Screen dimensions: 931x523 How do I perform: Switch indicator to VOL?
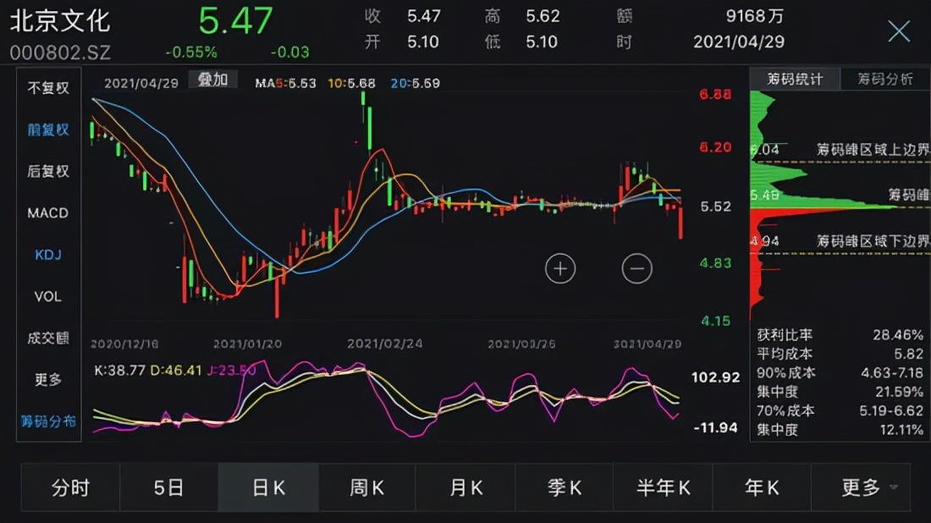click(x=48, y=296)
